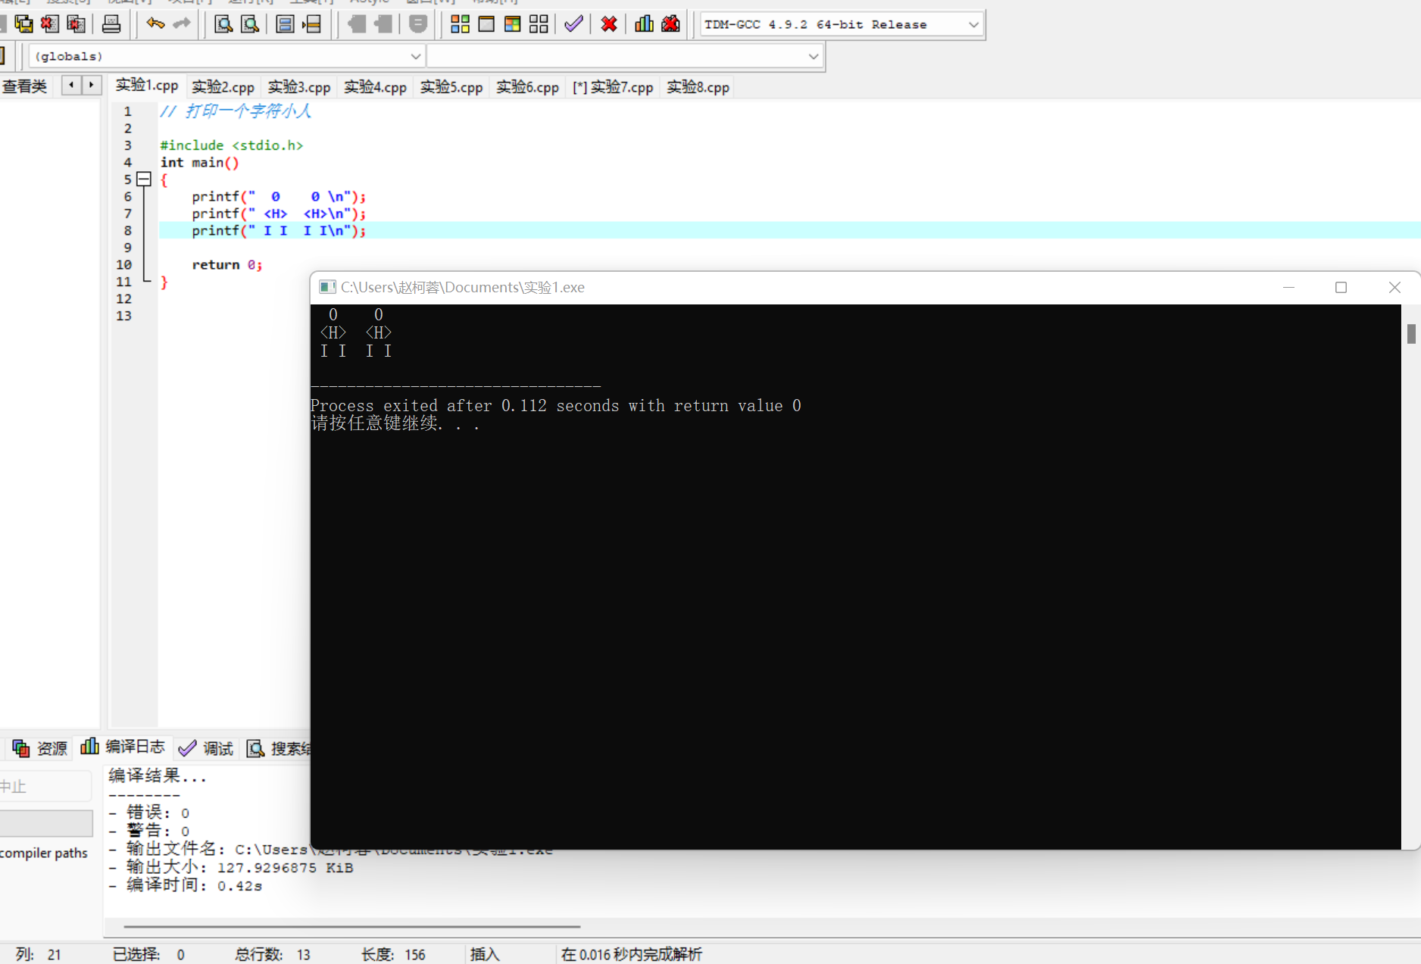1421x964 pixels.
Task: Open the 调试 debug bottom tab
Action: tap(205, 748)
